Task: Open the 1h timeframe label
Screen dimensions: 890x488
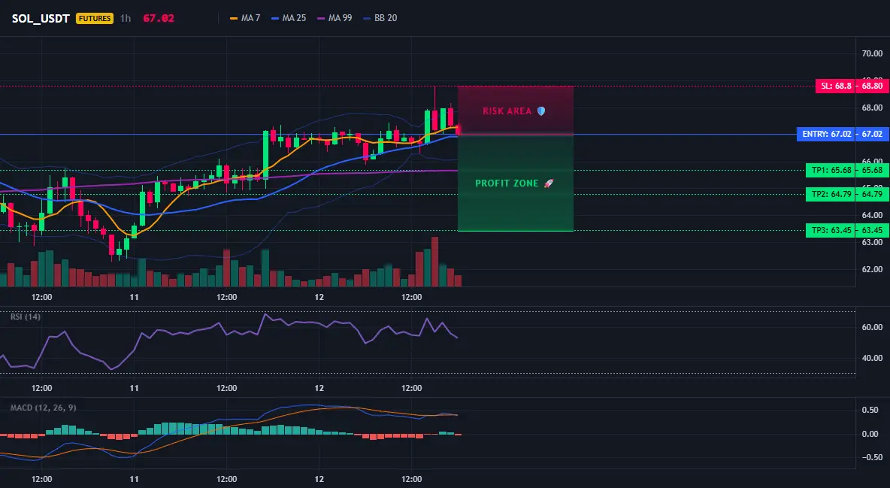Action: 126,18
